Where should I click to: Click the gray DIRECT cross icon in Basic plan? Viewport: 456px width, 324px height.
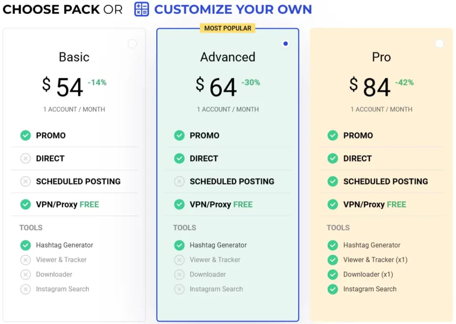pos(25,158)
